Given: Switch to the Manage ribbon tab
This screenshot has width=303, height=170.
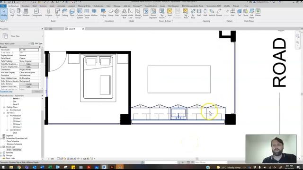Looking at the screenshot, I should pos(117,6).
